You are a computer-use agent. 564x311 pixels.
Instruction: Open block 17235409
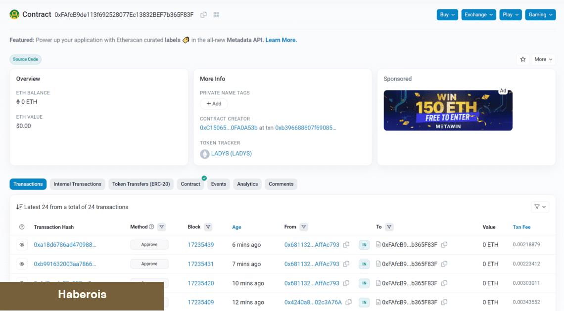point(201,303)
